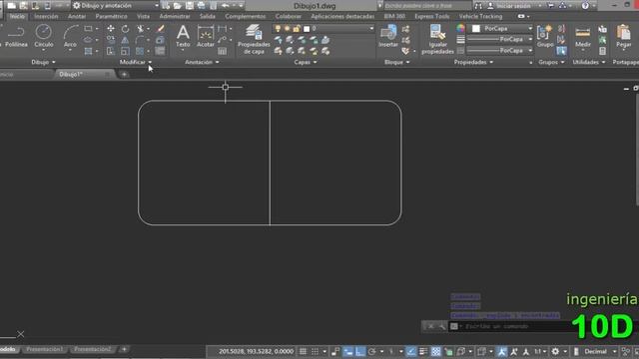The image size is (639, 359).
Task: Toggle object snap tracking in status bar
Action: point(410,351)
